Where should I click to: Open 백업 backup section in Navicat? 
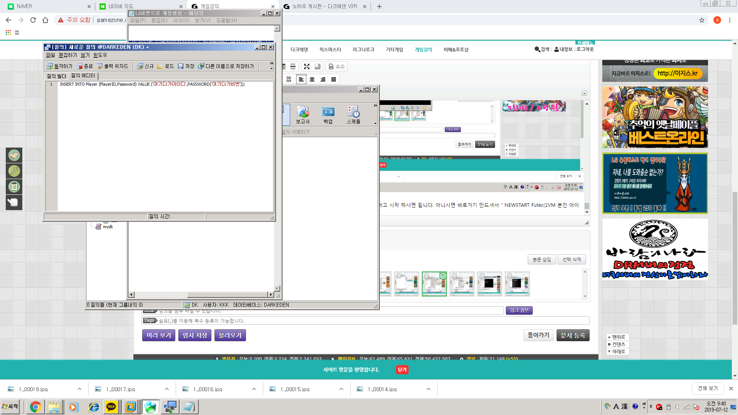(x=328, y=115)
